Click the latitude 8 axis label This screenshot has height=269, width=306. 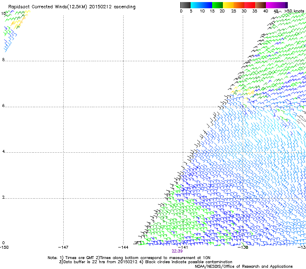(x=3, y=60)
